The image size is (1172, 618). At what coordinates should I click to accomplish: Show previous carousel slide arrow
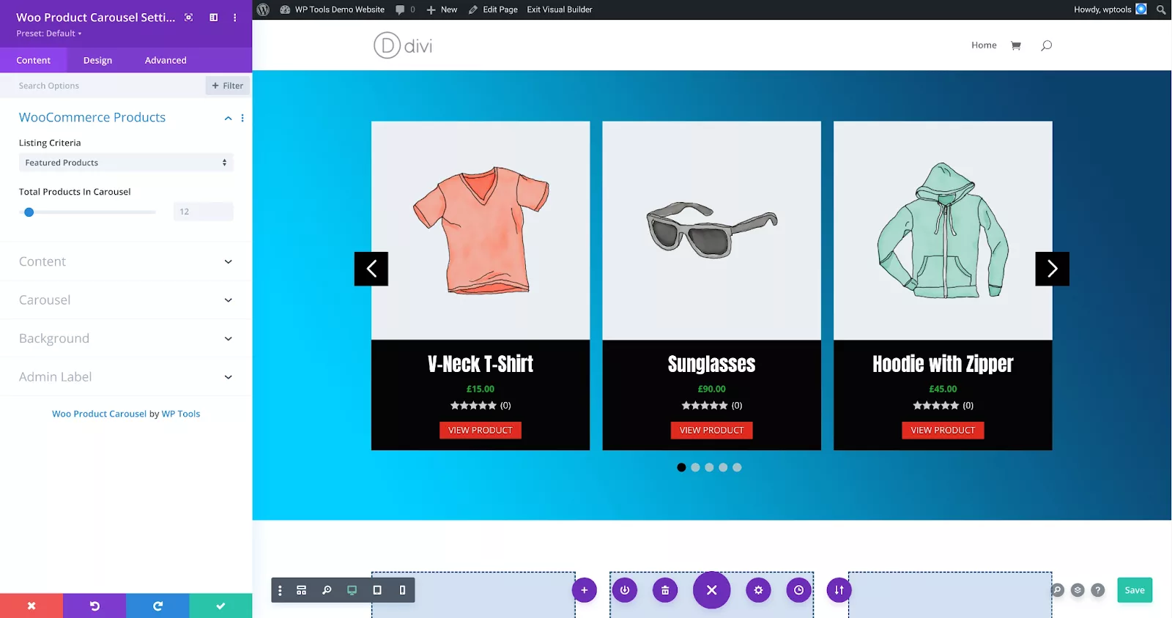(x=371, y=269)
